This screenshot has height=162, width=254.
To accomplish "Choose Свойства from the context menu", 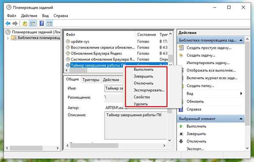I will [x=142, y=97].
